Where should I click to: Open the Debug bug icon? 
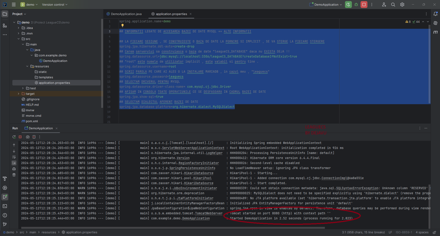click(x=356, y=4)
